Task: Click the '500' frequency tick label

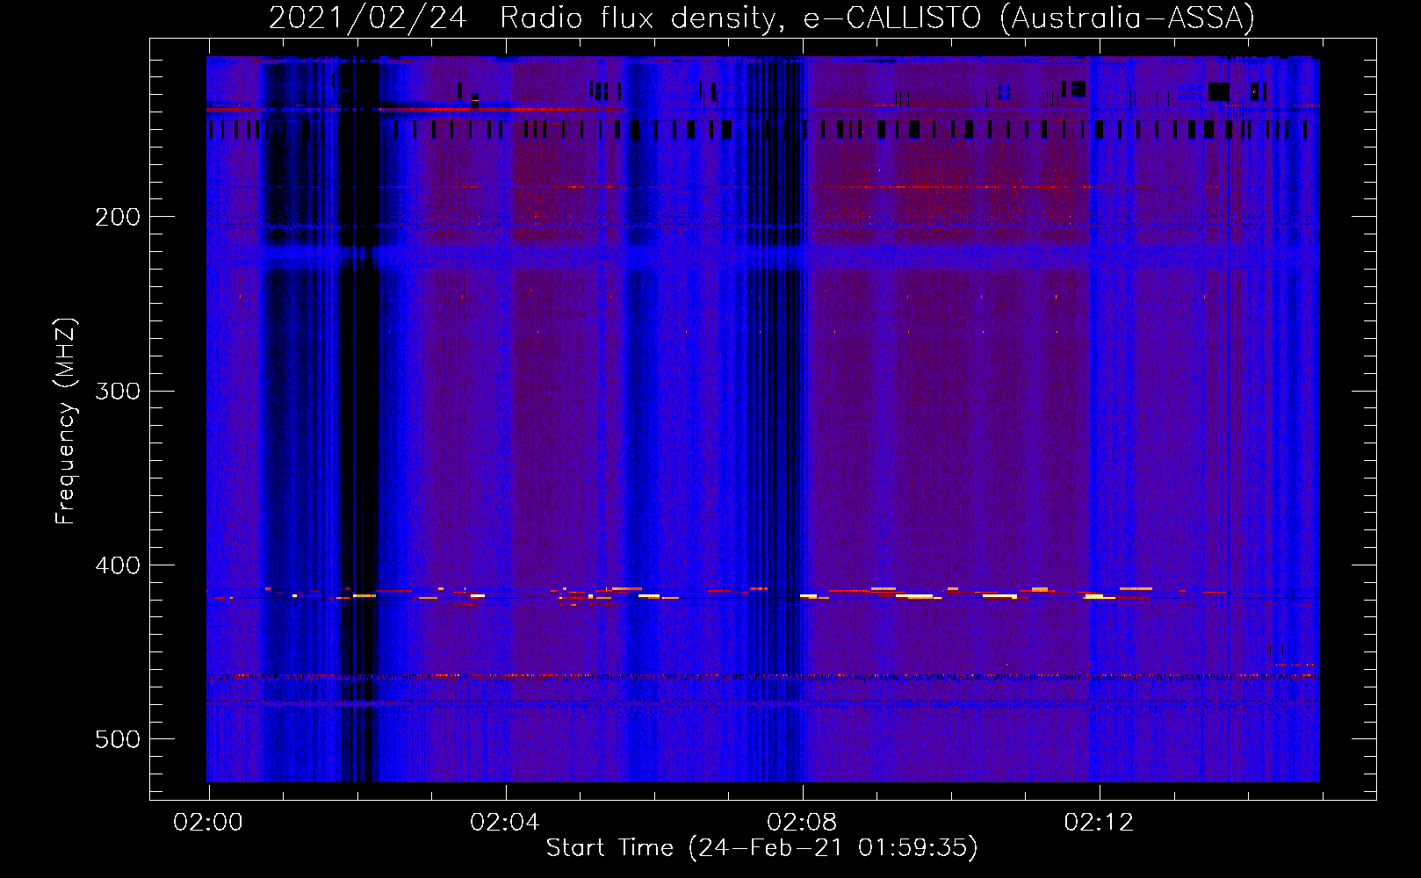Action: (x=118, y=739)
